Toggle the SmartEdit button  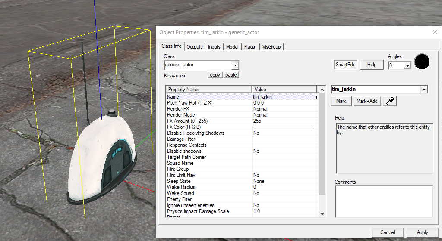tap(345, 65)
